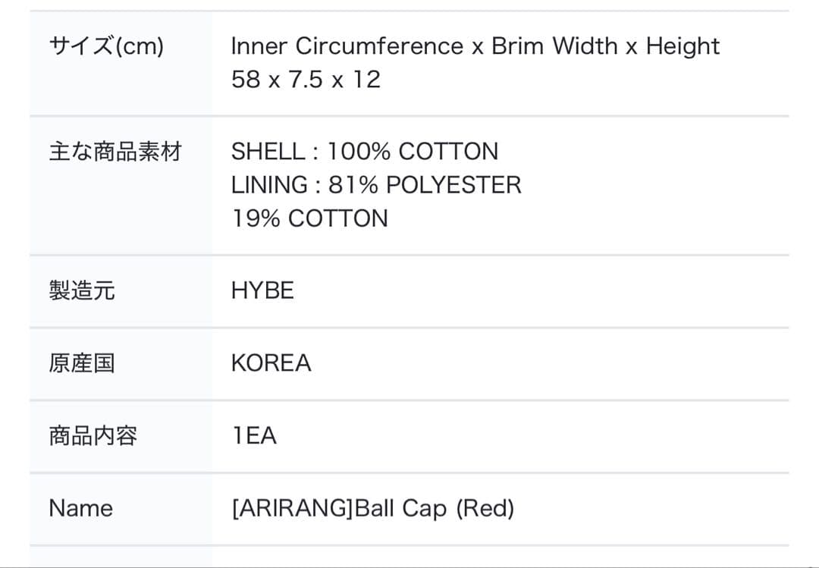
Task: Click the 商品内容 label
Action: 93,436
